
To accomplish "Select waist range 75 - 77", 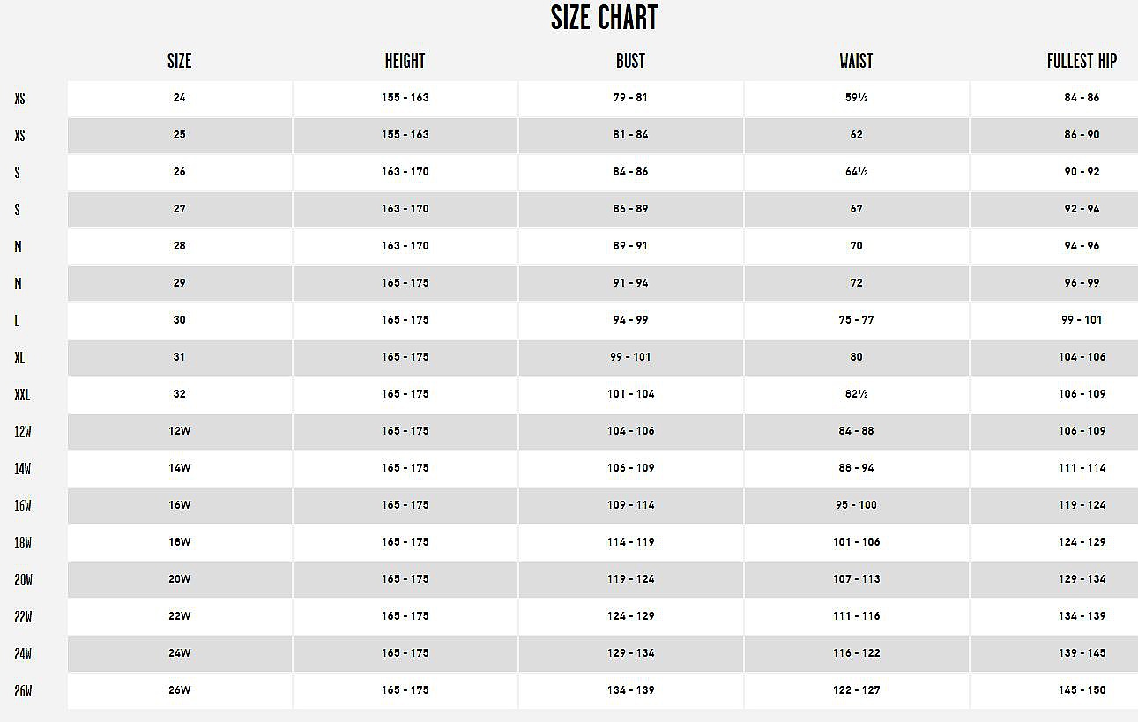I will pyautogui.click(x=856, y=320).
